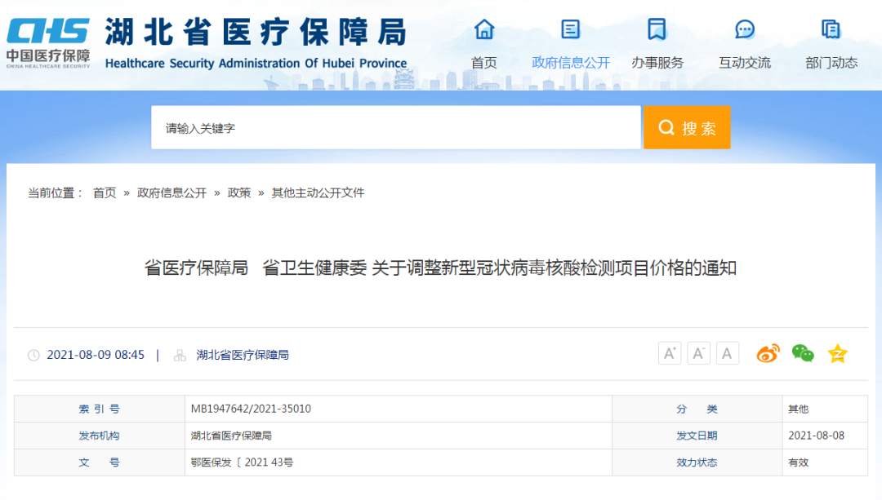Reset font size with the plain A icon
Screen dimensions: 882x500
point(728,353)
